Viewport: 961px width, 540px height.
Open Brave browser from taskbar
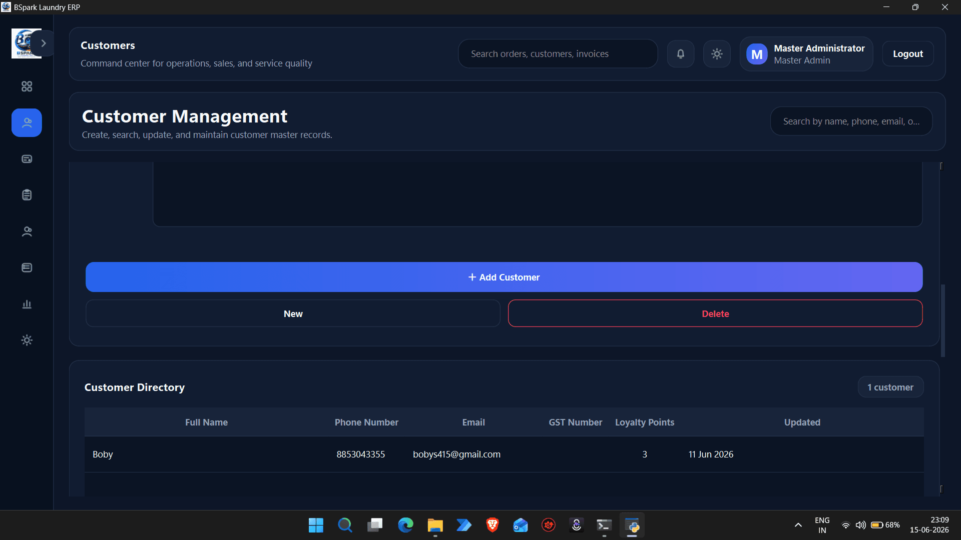click(493, 525)
